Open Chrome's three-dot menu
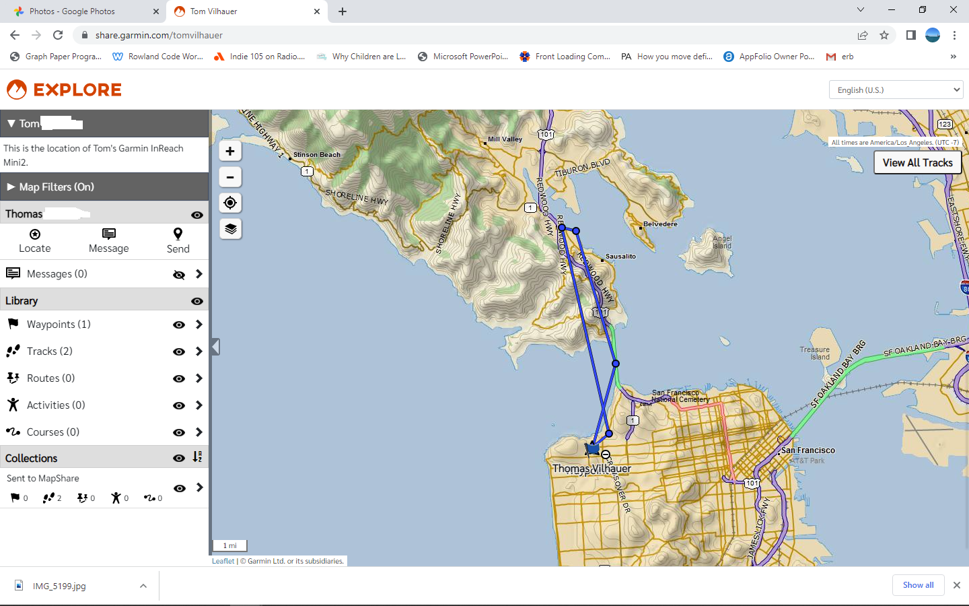The height and width of the screenshot is (606, 969). pos(954,35)
